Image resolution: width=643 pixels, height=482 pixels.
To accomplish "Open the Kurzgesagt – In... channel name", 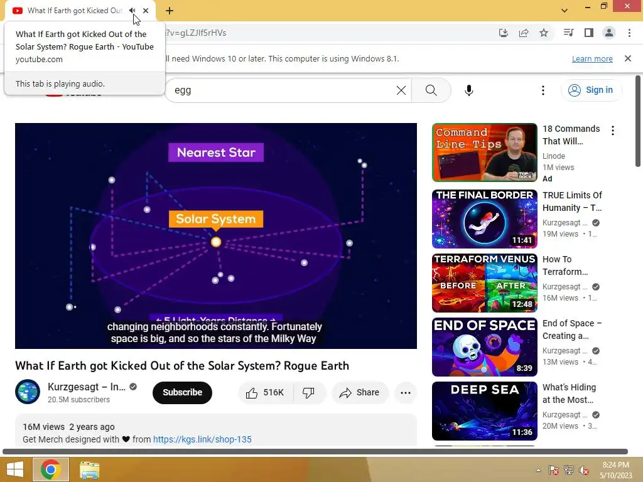I will (x=87, y=387).
